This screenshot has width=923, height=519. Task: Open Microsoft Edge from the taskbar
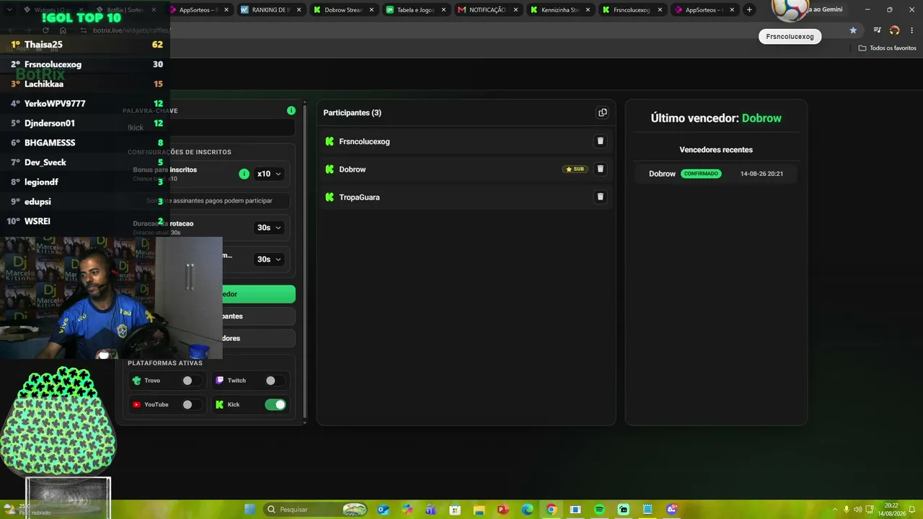tap(527, 510)
